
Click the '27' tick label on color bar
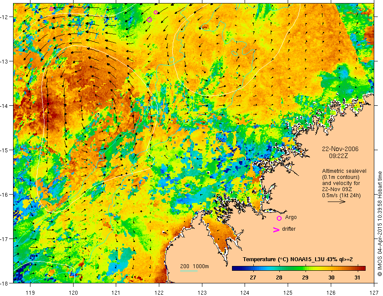coord(253,277)
